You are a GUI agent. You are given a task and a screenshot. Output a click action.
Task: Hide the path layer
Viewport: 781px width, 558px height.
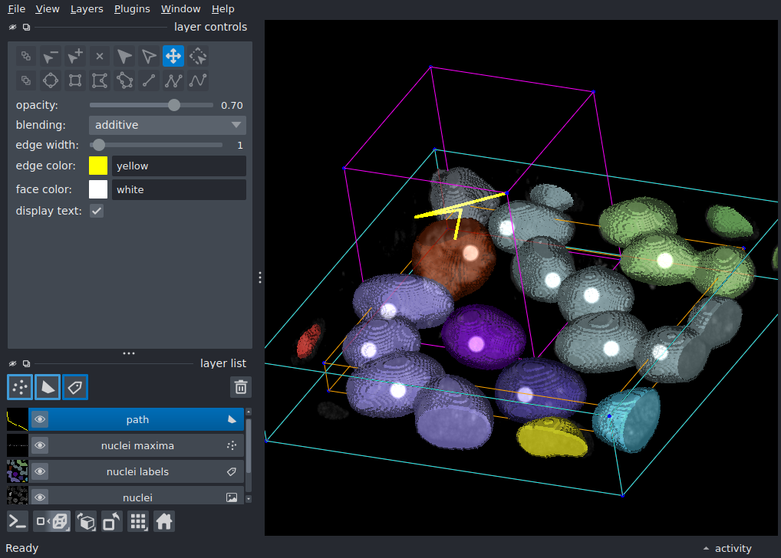pos(40,419)
